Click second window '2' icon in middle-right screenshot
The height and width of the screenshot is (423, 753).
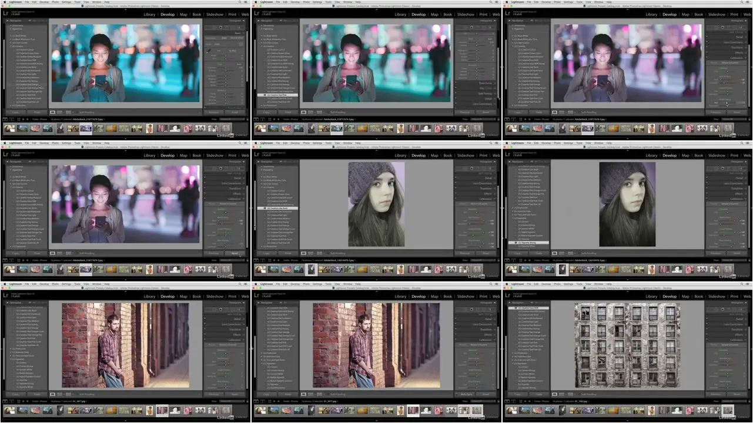513,260
